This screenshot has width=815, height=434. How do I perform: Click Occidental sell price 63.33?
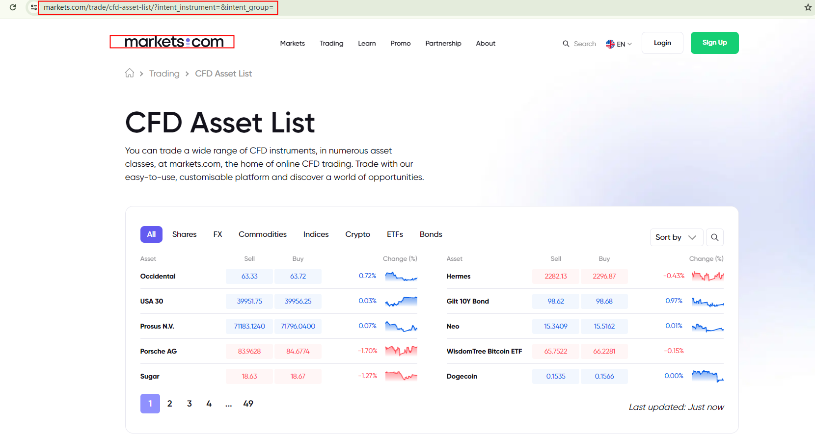click(x=249, y=276)
